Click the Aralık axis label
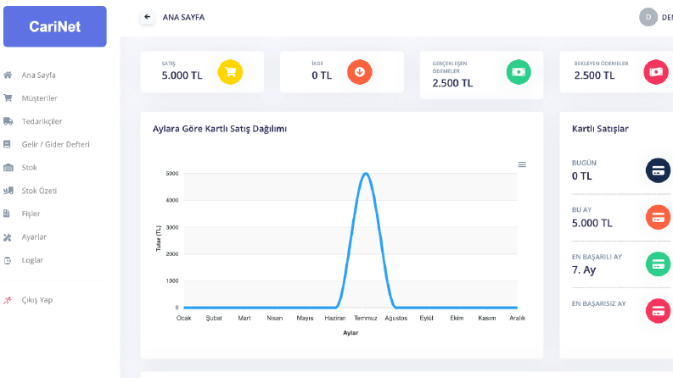673x378 pixels. tap(517, 318)
